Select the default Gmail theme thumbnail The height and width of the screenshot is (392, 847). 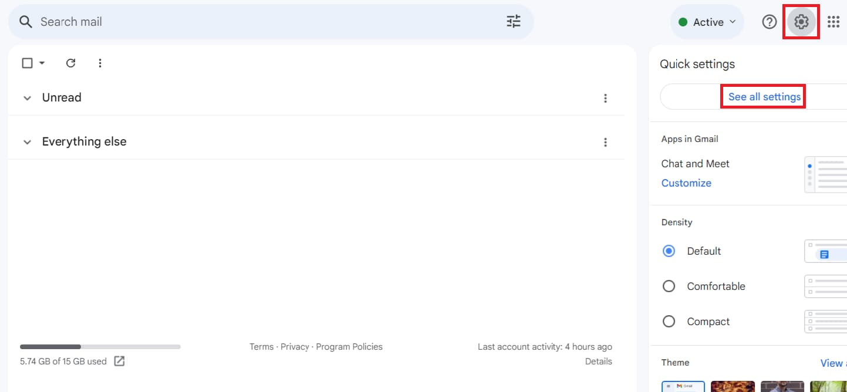point(683,386)
